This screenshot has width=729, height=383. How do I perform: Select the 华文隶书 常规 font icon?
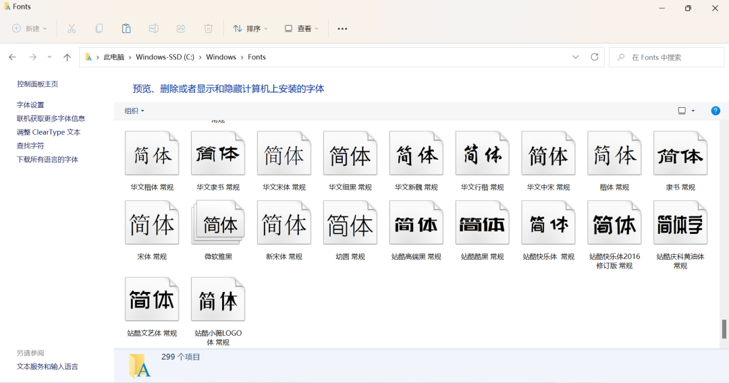pos(218,154)
